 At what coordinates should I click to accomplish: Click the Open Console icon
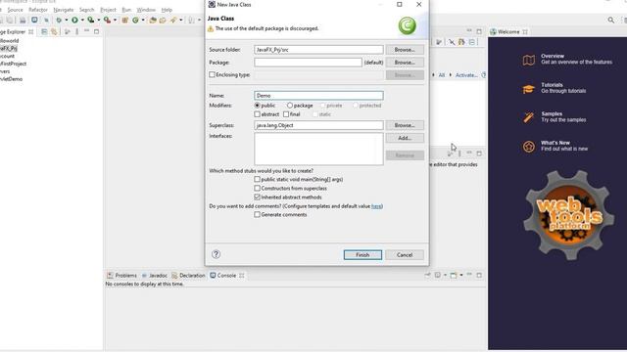454,275
